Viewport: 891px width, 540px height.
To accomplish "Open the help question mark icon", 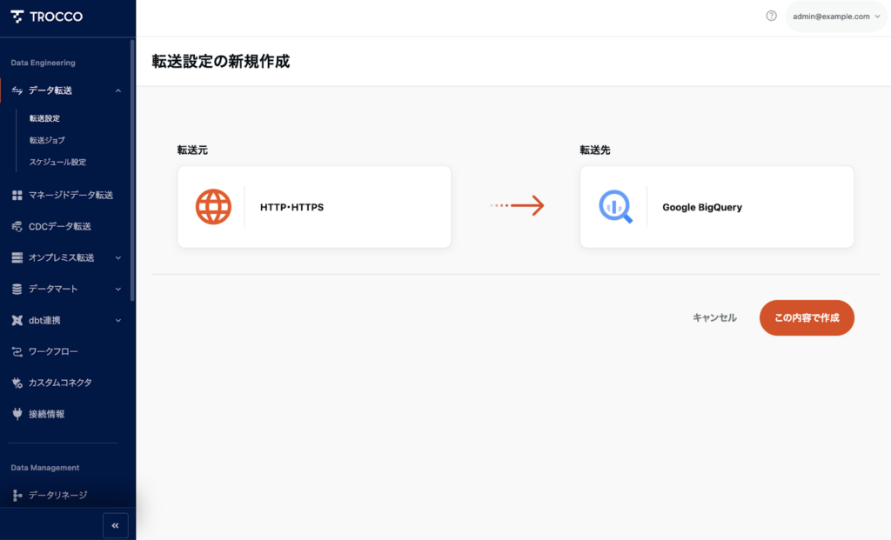I will coord(771,16).
